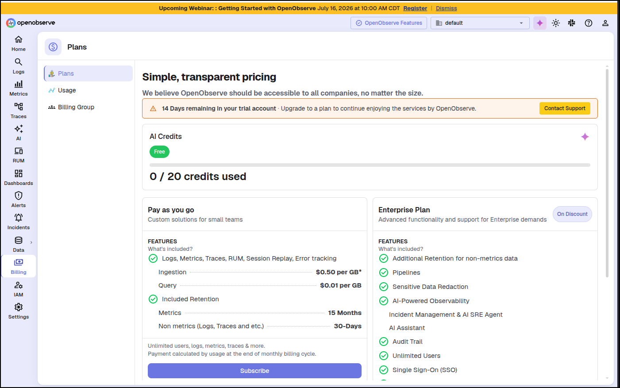Dismiss the webinar banner
620x388 pixels.
(447, 8)
